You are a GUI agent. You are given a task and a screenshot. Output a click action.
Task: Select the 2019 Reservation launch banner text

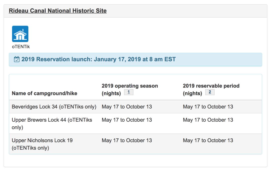[x=99, y=59]
